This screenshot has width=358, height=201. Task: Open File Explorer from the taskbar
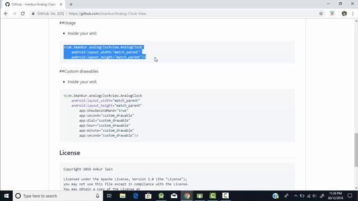[x=123, y=196]
